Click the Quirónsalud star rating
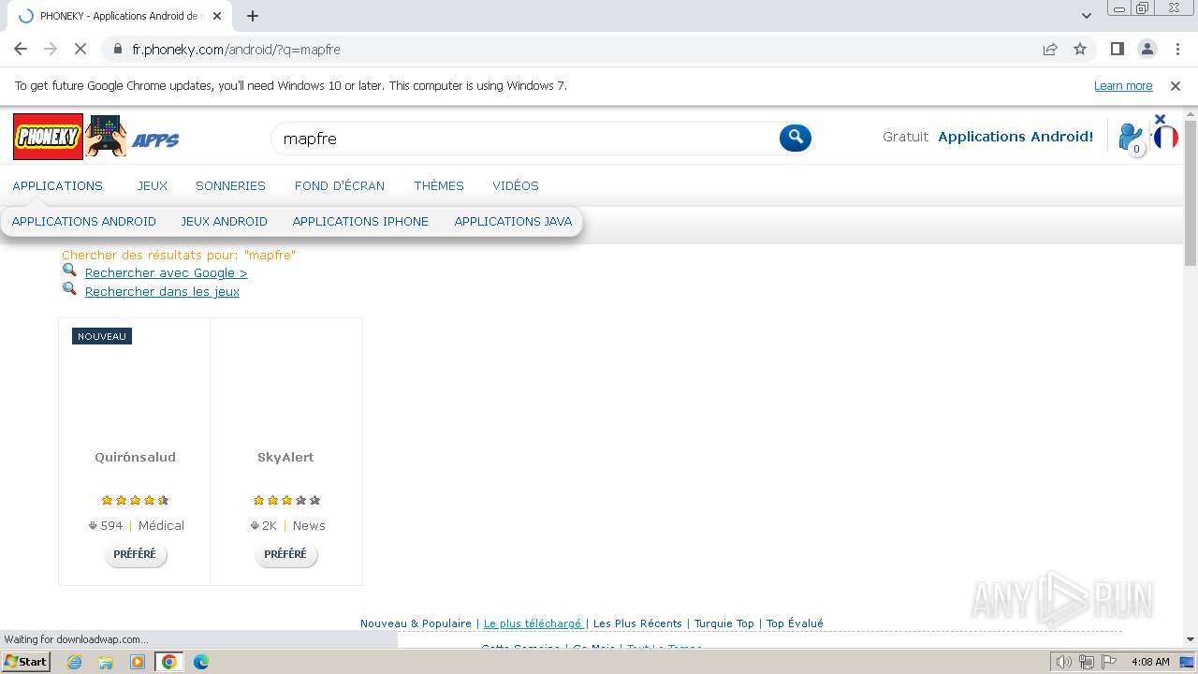The width and height of the screenshot is (1198, 674). click(x=135, y=500)
